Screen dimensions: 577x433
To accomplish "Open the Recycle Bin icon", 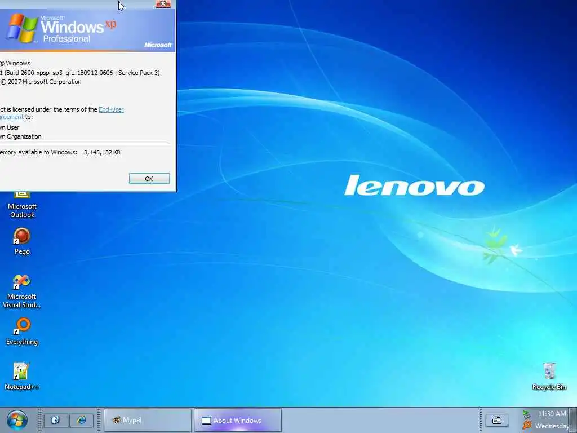I will [x=549, y=376].
